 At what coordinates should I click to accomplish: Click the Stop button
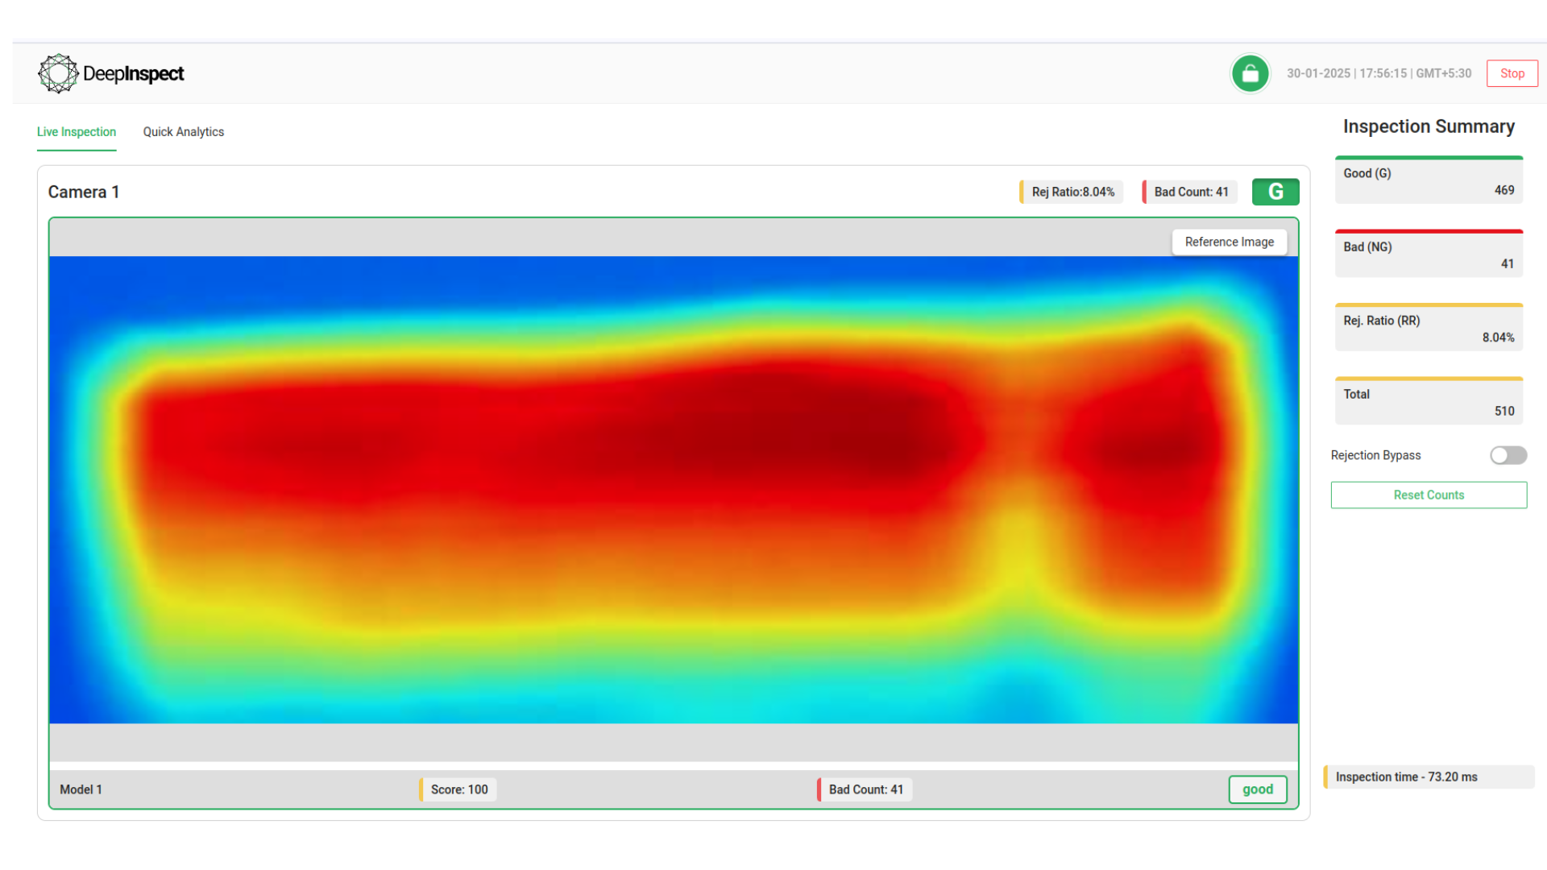[x=1512, y=73]
